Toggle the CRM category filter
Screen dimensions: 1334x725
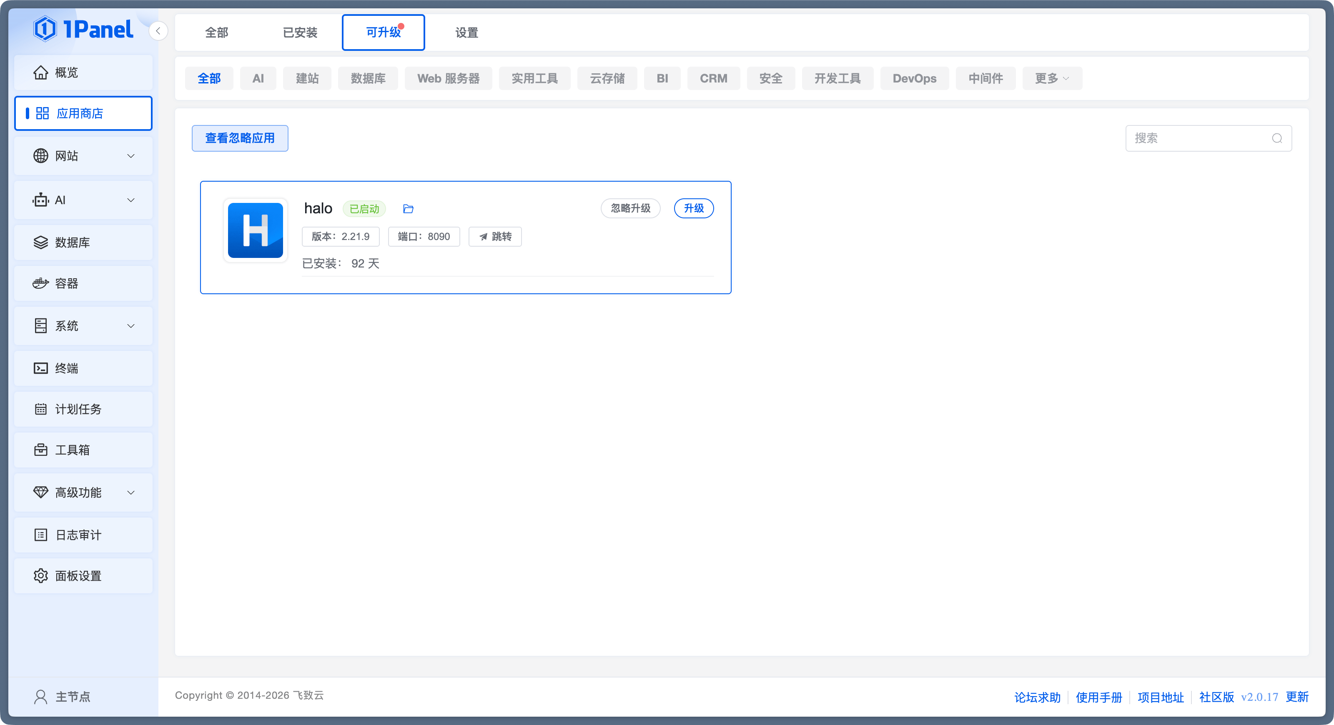pos(714,78)
